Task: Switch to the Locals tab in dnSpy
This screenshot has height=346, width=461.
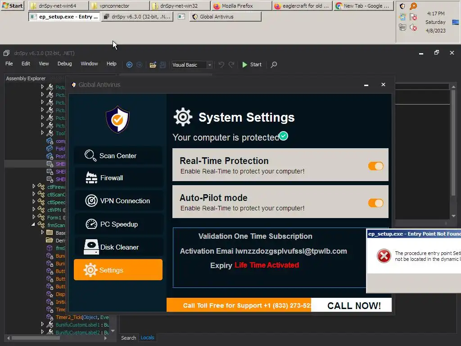Action: [x=147, y=337]
